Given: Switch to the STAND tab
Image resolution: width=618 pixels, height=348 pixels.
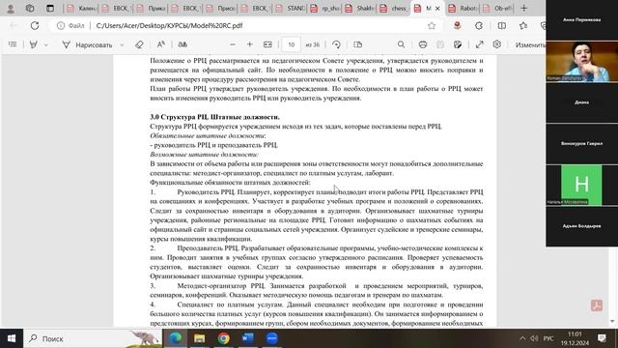Looking at the screenshot, I should point(290,8).
